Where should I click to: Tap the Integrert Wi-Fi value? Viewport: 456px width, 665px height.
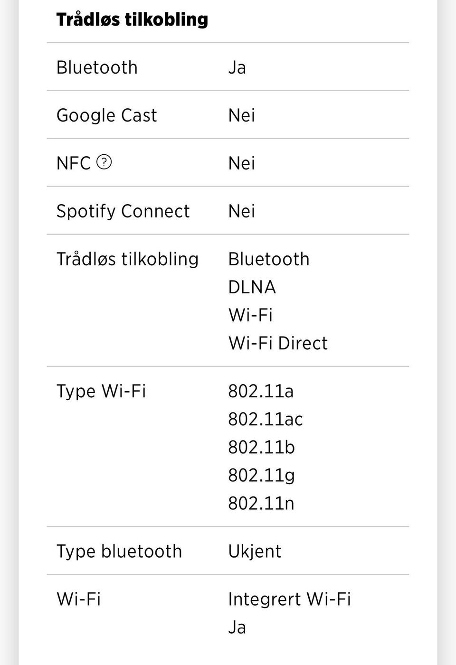290,599
